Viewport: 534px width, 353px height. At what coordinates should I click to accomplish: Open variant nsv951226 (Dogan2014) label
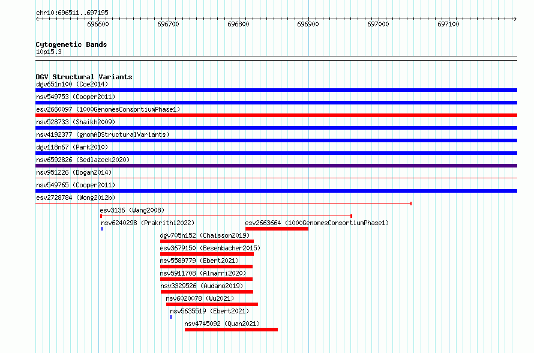coord(74,172)
